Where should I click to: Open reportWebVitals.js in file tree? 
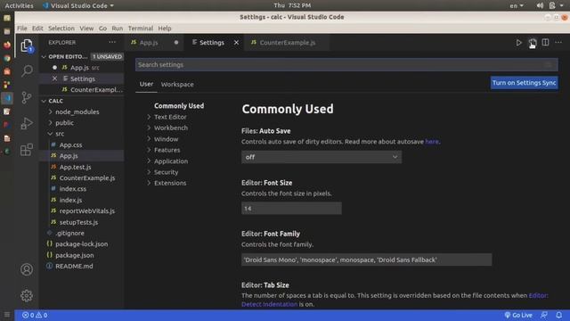click(x=87, y=211)
